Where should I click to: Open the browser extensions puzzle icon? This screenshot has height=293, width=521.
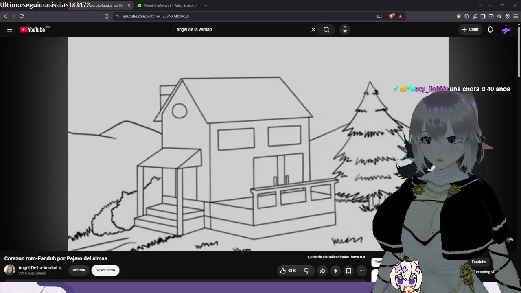click(x=467, y=16)
